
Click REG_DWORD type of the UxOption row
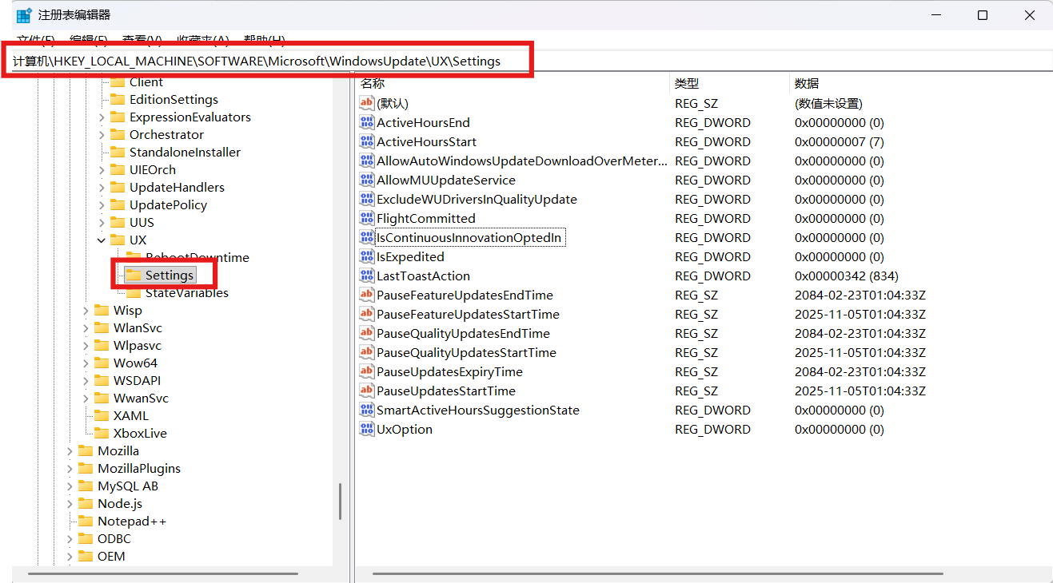pyautogui.click(x=712, y=429)
